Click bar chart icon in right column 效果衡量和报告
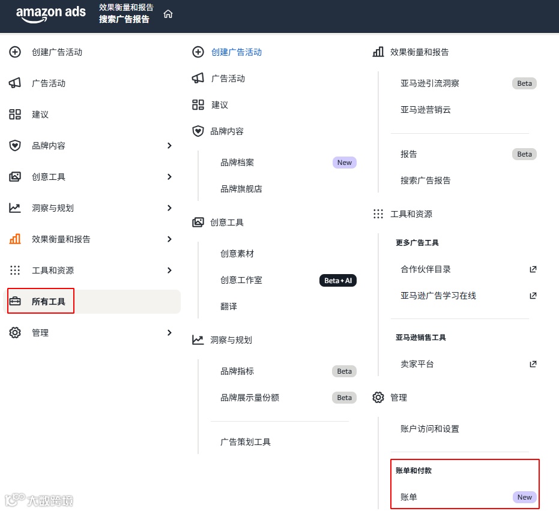 (x=378, y=52)
